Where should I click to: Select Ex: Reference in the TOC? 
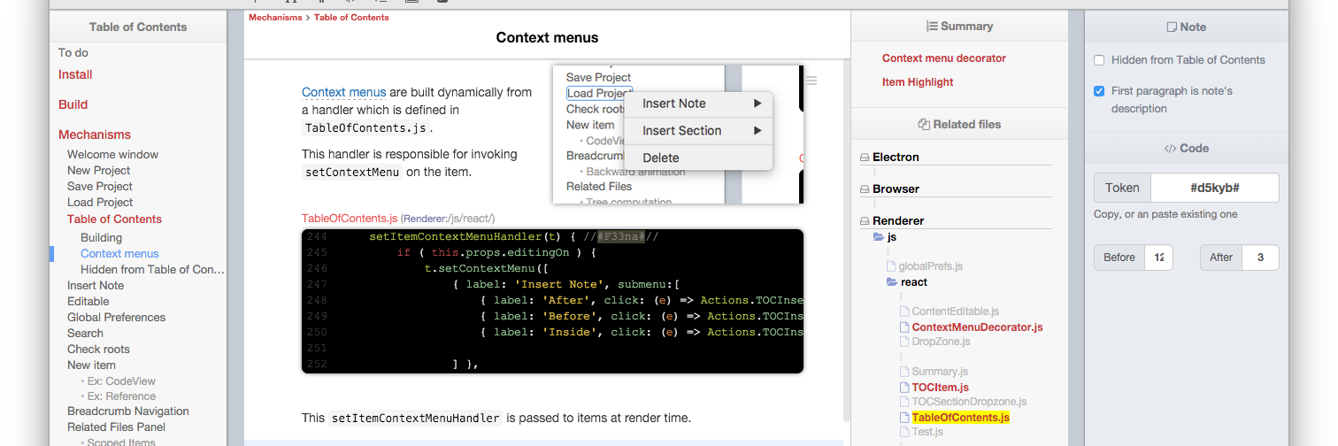121,396
